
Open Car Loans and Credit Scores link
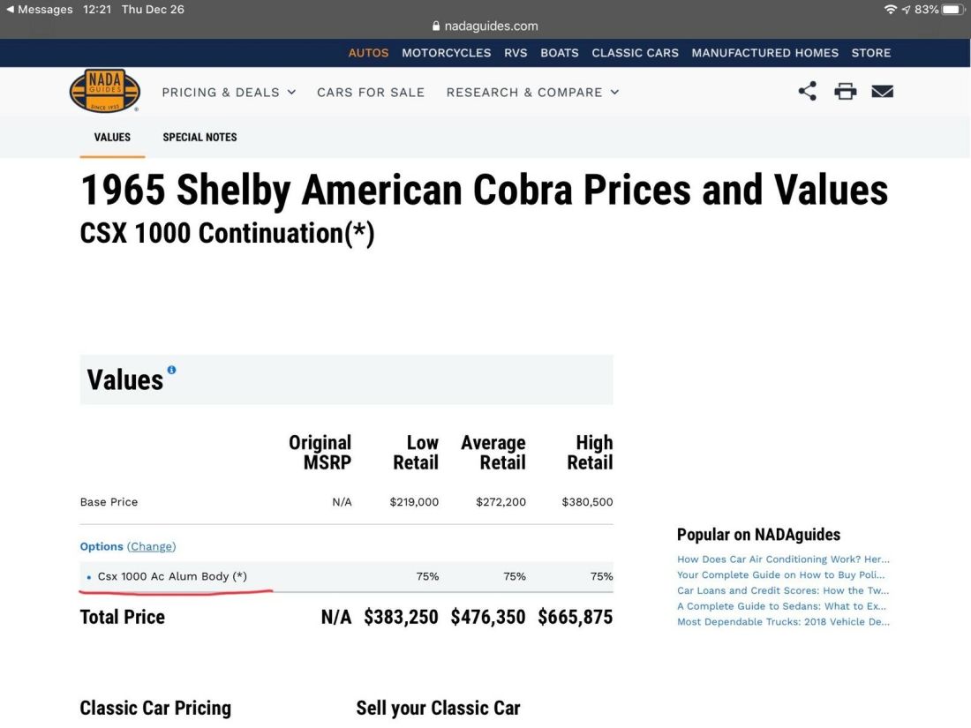pos(783,591)
